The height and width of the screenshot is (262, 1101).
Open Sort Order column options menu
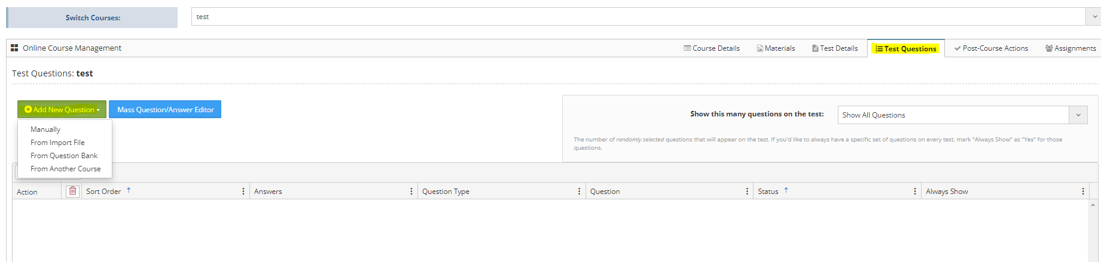[x=243, y=192]
